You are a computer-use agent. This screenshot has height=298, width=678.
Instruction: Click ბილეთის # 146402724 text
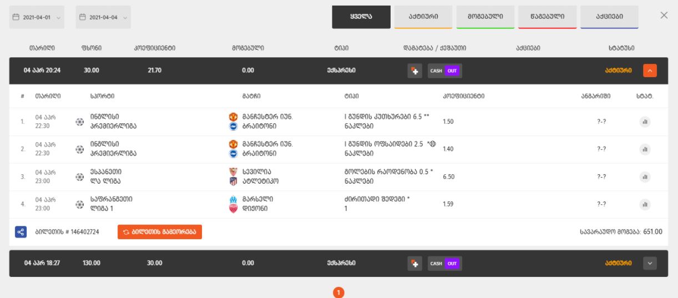click(67, 232)
